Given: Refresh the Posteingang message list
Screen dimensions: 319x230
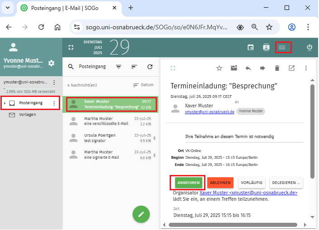Looking at the screenshot, I should tap(150, 67).
